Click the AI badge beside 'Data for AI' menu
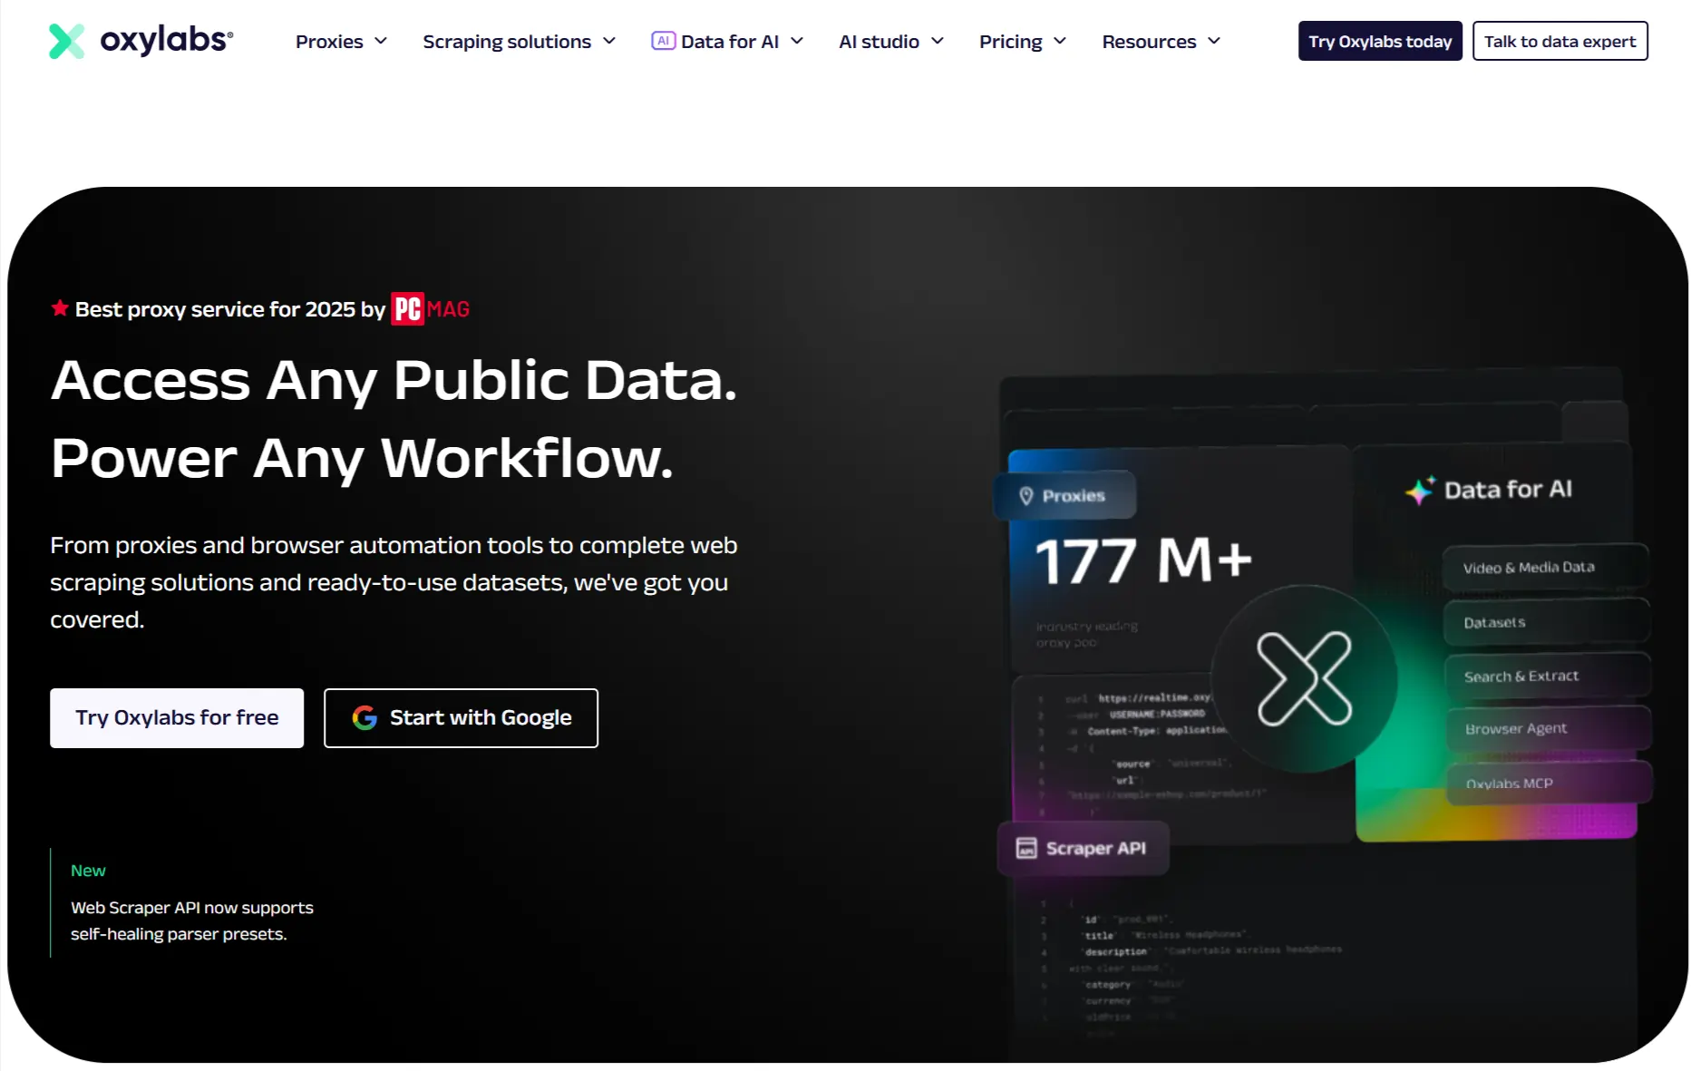The image size is (1691, 1071). [x=663, y=40]
